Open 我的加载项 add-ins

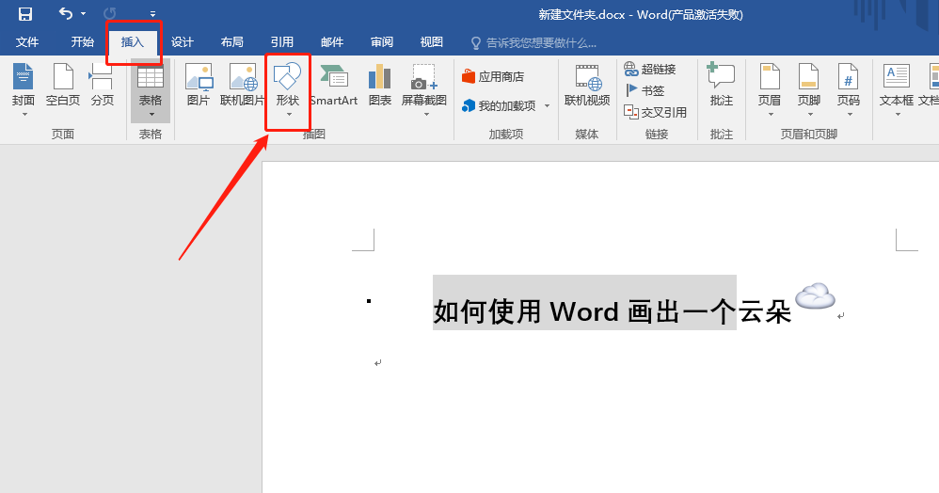pos(499,106)
